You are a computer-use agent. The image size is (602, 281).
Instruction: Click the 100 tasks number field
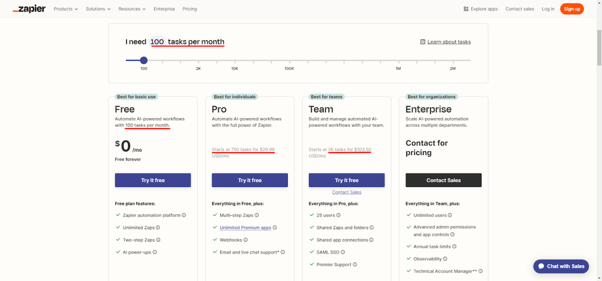pos(157,42)
